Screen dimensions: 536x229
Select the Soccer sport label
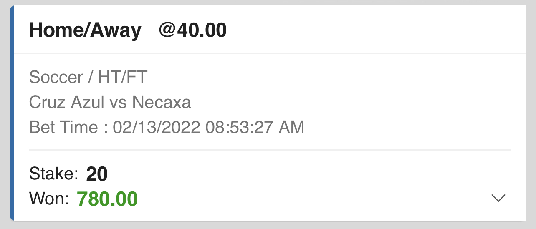[x=56, y=78]
